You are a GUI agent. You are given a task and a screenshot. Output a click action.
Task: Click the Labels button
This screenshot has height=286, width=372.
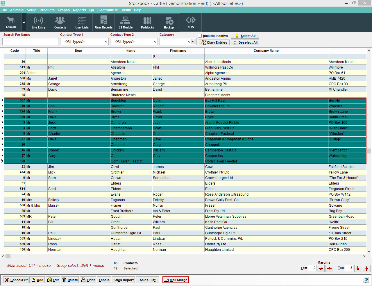(x=104, y=280)
